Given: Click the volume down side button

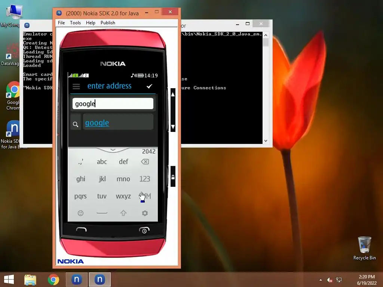Looking at the screenshot, I should (x=173, y=127).
